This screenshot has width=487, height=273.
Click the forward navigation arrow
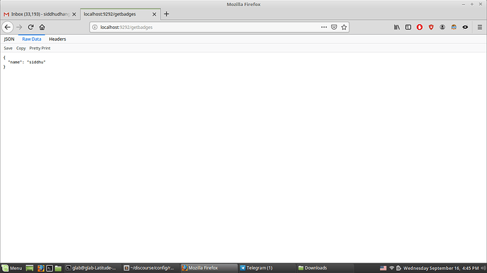click(19, 28)
